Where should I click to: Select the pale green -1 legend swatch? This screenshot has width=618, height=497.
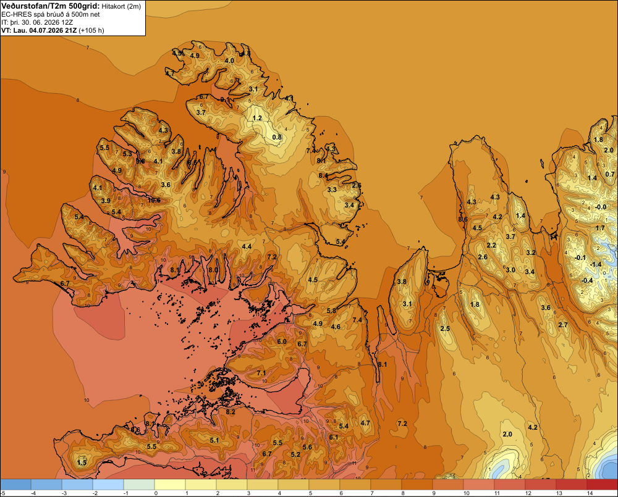(139, 484)
